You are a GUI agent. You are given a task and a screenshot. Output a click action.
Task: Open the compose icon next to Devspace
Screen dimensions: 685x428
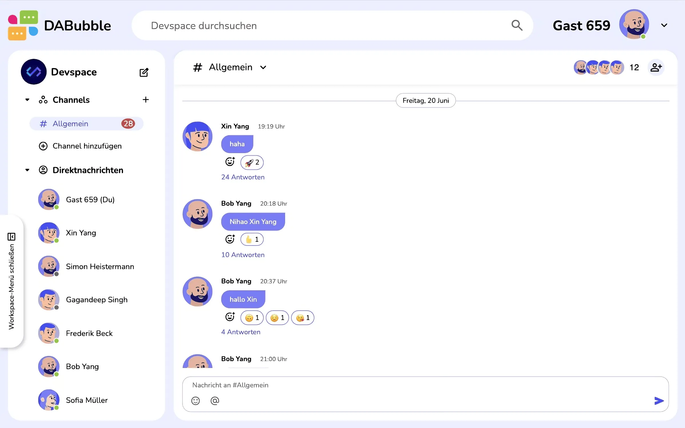point(144,72)
